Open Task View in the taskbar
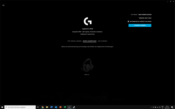The width and height of the screenshot is (175, 109). [x=38, y=107]
